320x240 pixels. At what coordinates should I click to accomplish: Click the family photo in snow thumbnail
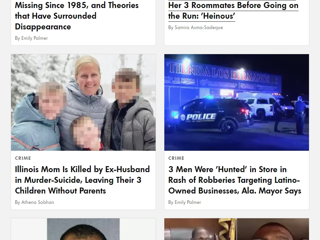coord(83,102)
